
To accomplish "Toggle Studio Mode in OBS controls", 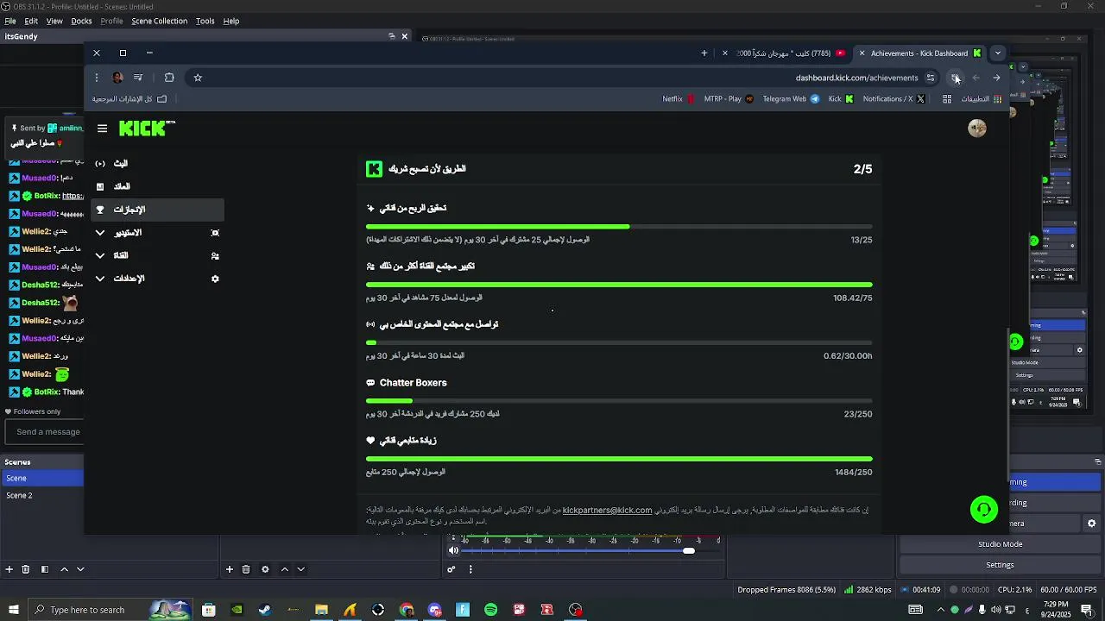I will tap(1000, 544).
